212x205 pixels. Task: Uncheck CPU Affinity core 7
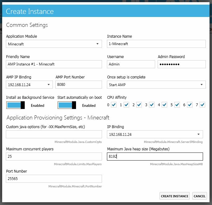[202, 105]
